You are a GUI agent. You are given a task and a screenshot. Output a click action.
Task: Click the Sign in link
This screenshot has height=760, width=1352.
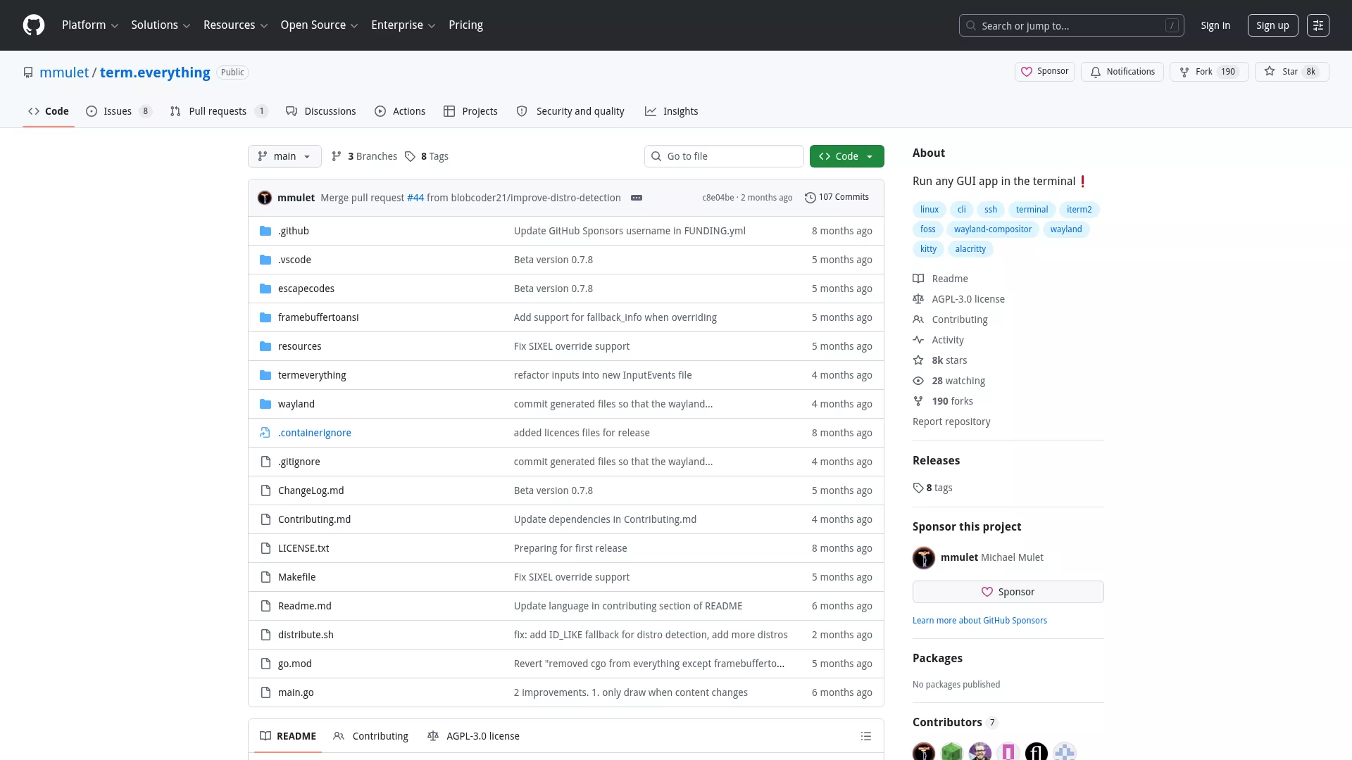coord(1215,25)
